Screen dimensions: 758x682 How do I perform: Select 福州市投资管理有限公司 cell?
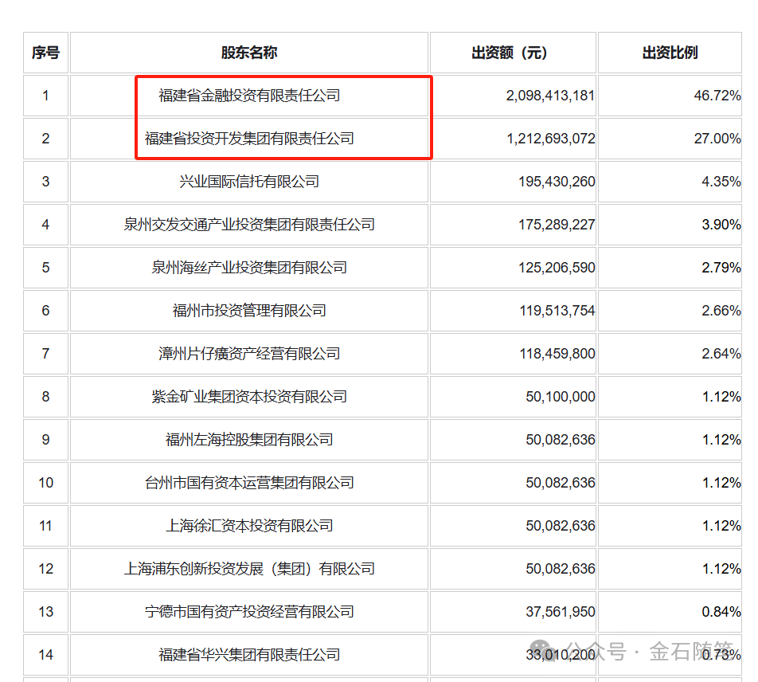coord(249,311)
